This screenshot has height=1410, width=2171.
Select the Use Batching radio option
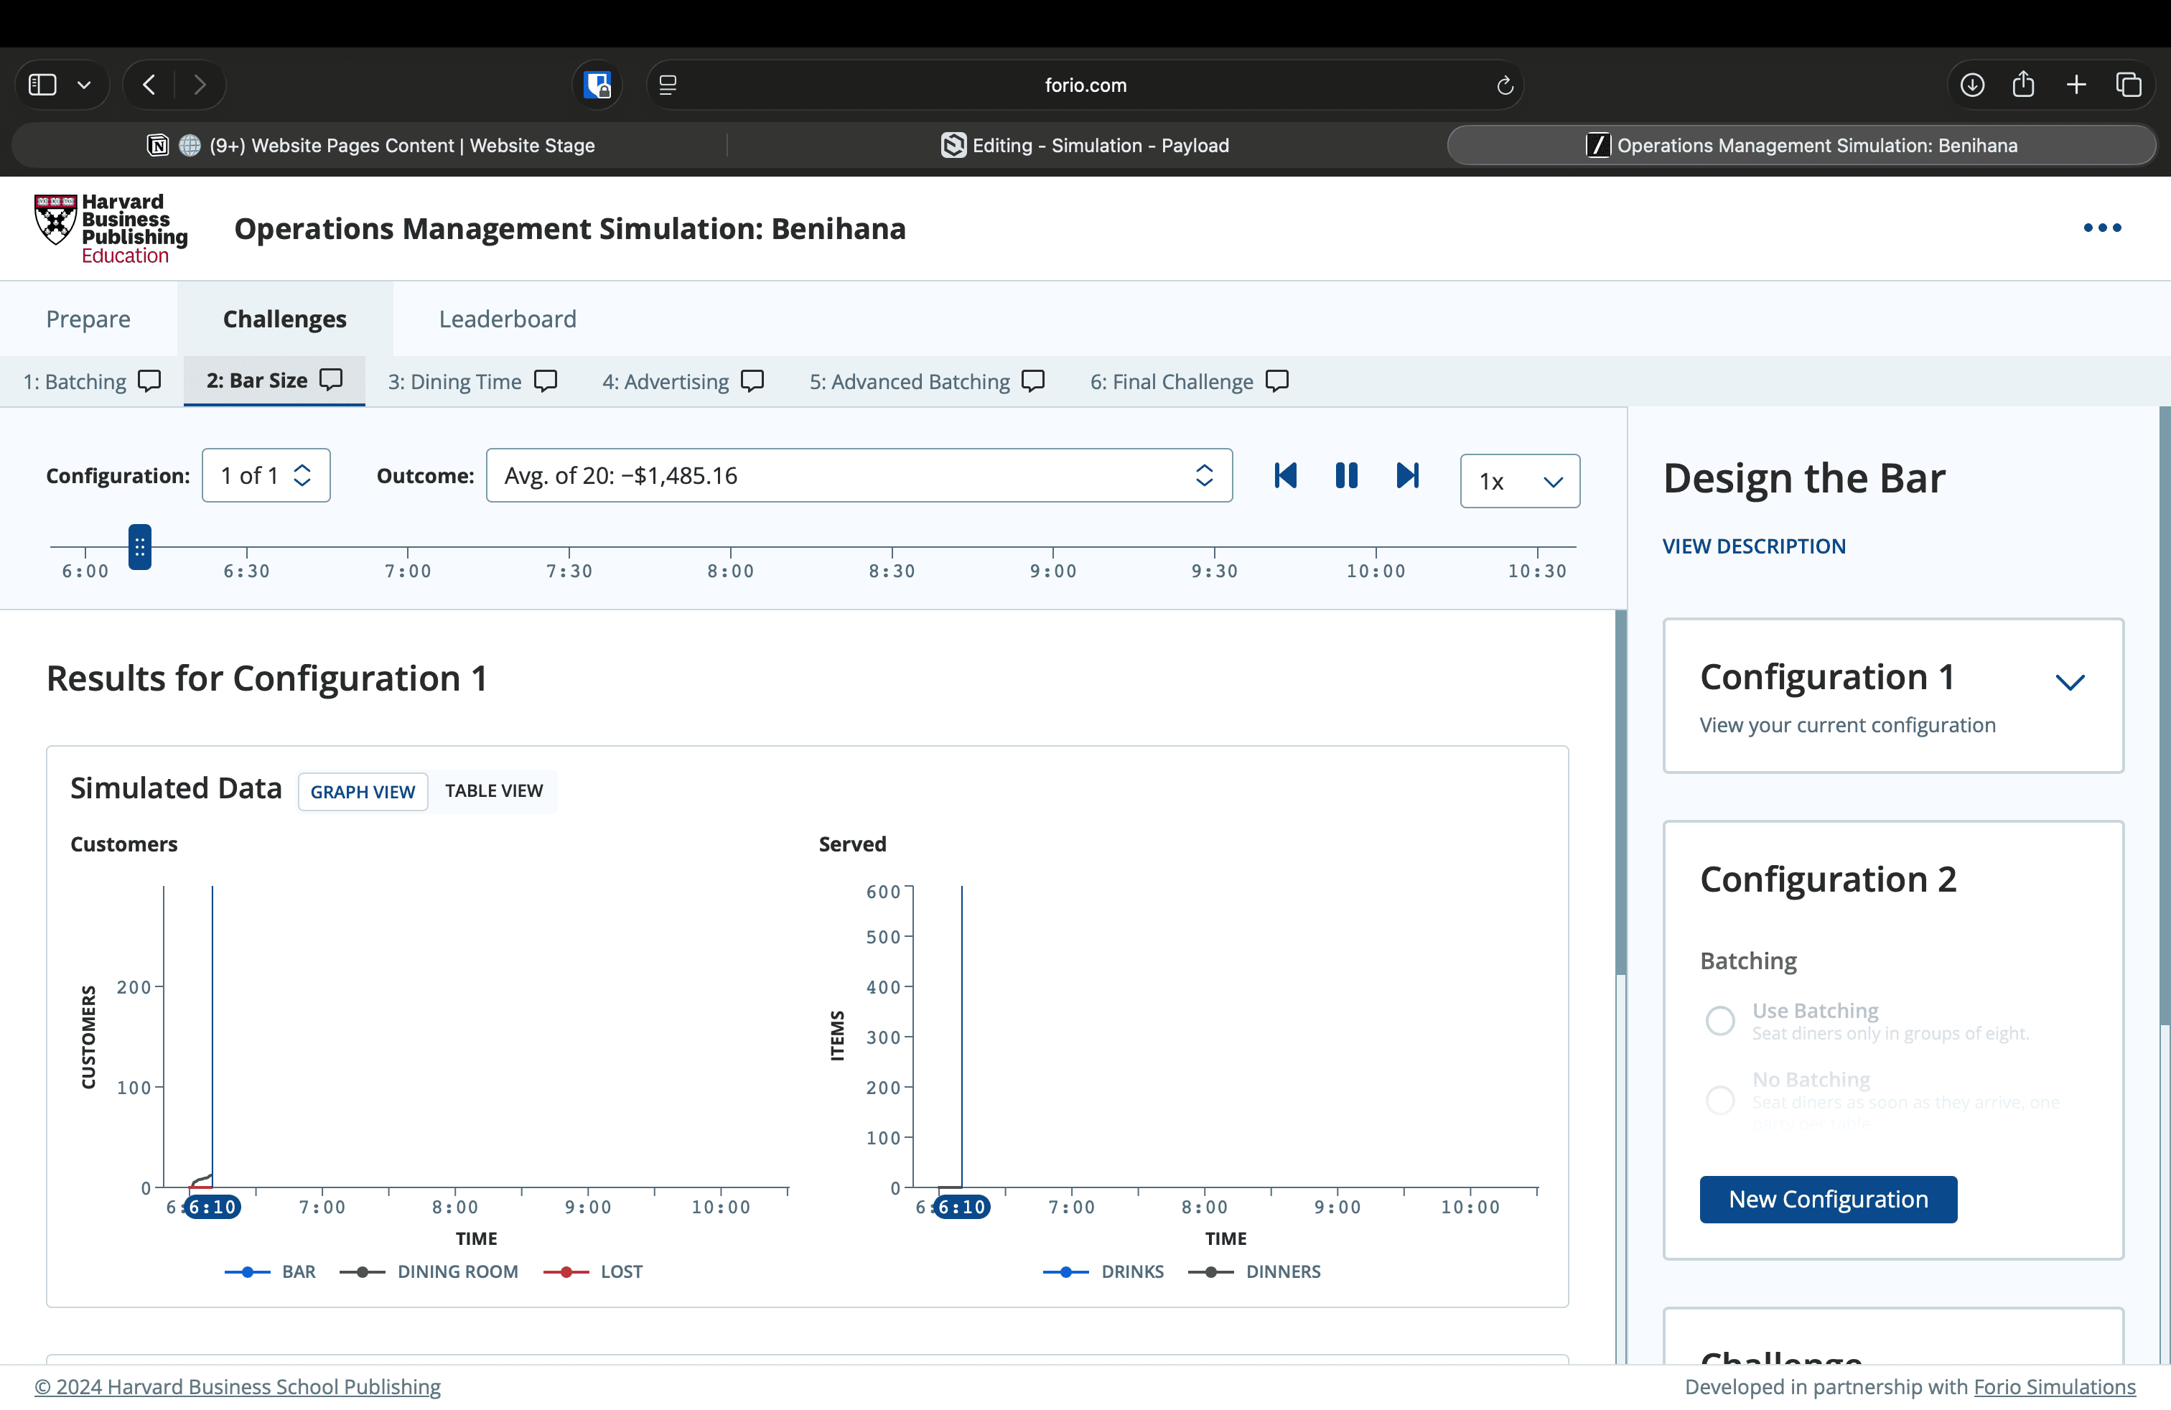(1720, 1019)
